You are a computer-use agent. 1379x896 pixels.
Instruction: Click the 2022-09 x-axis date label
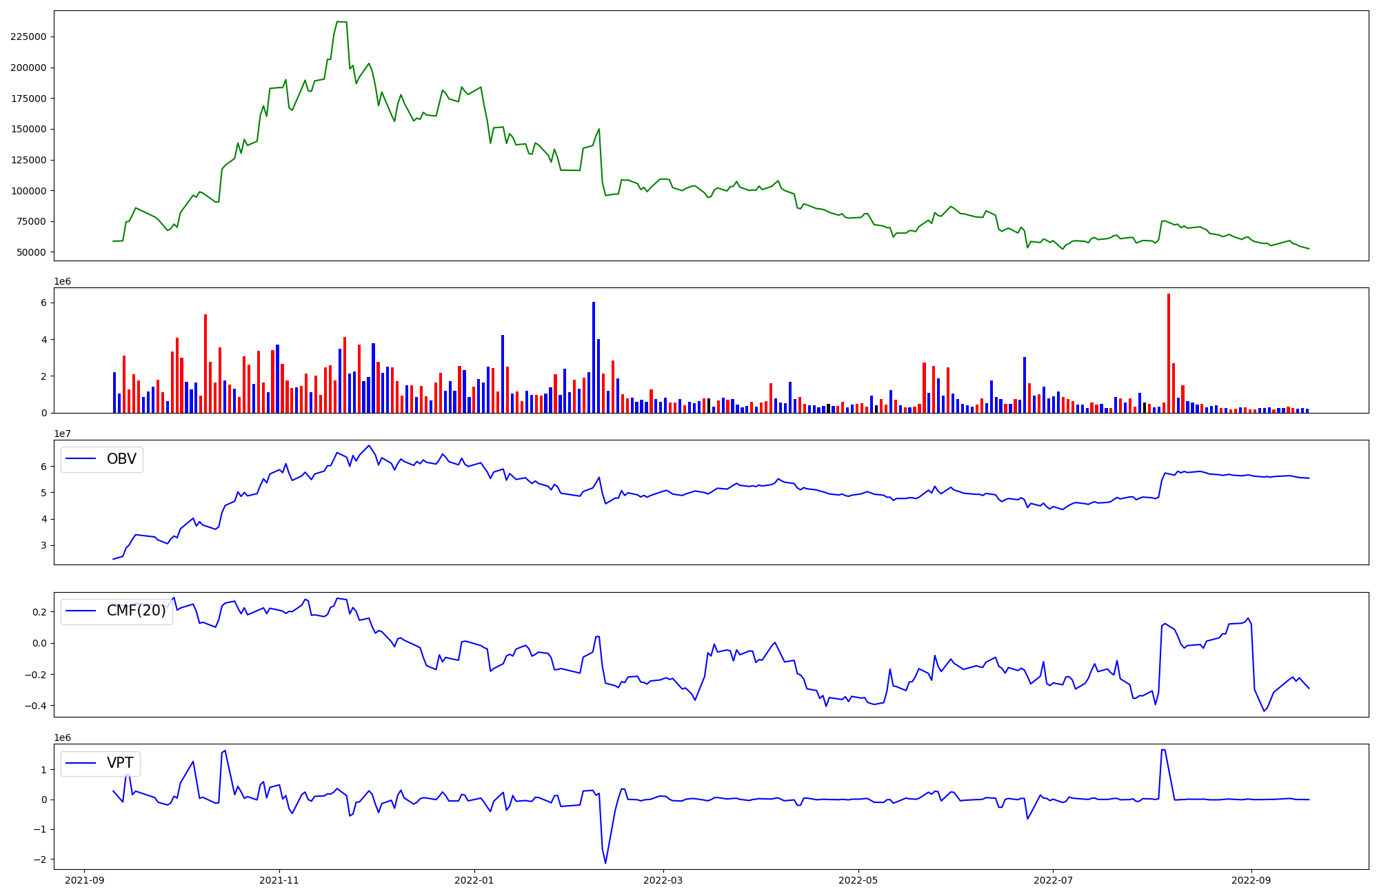pos(1251,880)
